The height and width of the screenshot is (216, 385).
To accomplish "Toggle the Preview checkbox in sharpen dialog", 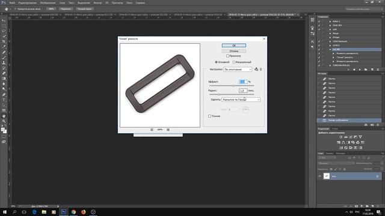I will click(x=227, y=56).
